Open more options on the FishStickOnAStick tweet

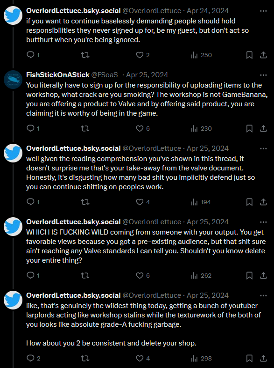pyautogui.click(x=263, y=75)
